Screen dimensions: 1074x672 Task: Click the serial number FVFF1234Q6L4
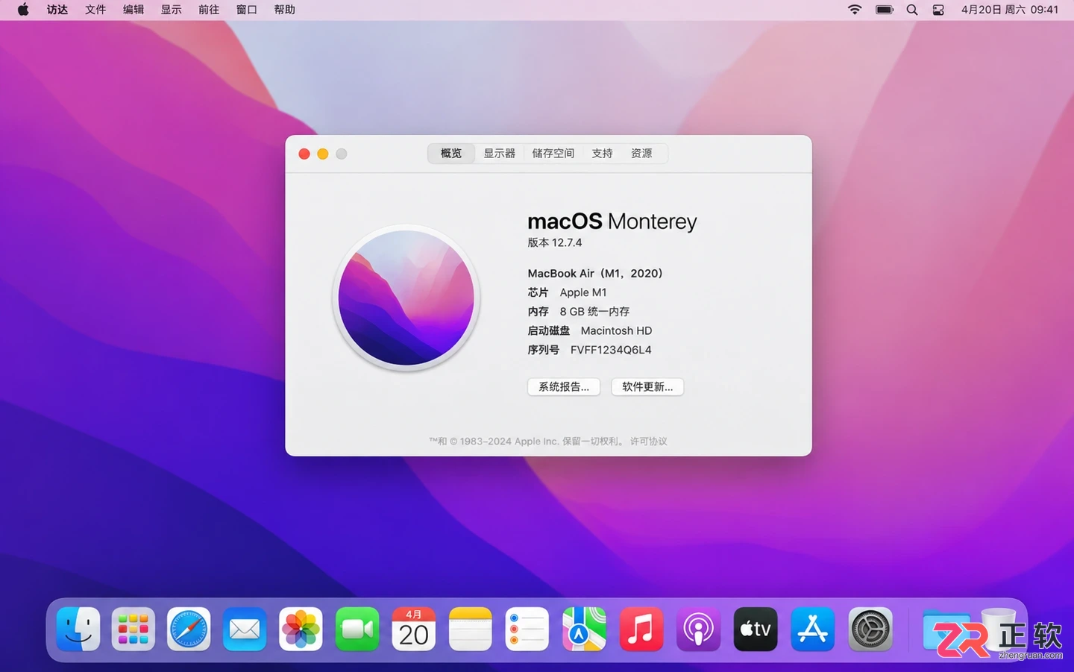pos(611,350)
